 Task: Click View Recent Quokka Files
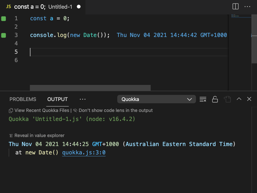(x=42, y=110)
